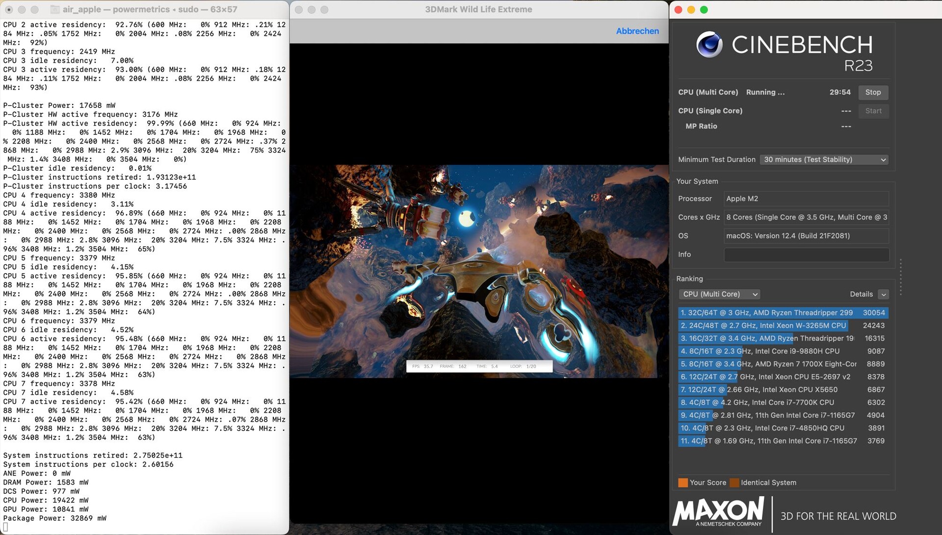942x535 pixels.
Task: Click Abbrechen in the 3DMark window
Action: [637, 31]
